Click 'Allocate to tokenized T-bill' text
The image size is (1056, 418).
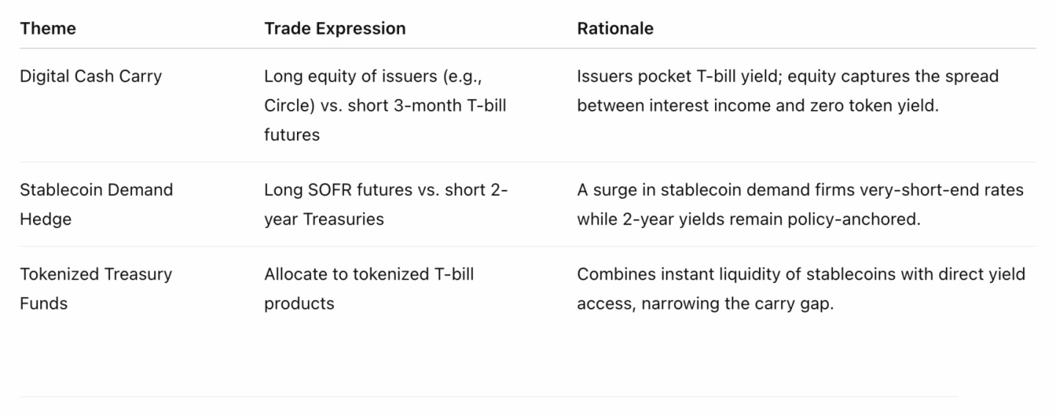[x=369, y=274]
